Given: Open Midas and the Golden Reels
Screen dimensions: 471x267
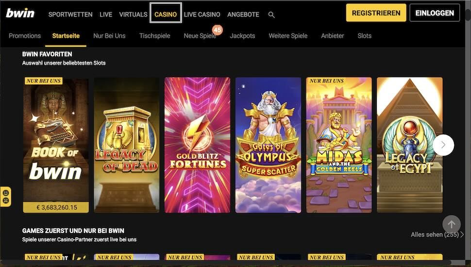Looking at the screenshot, I should (x=339, y=145).
